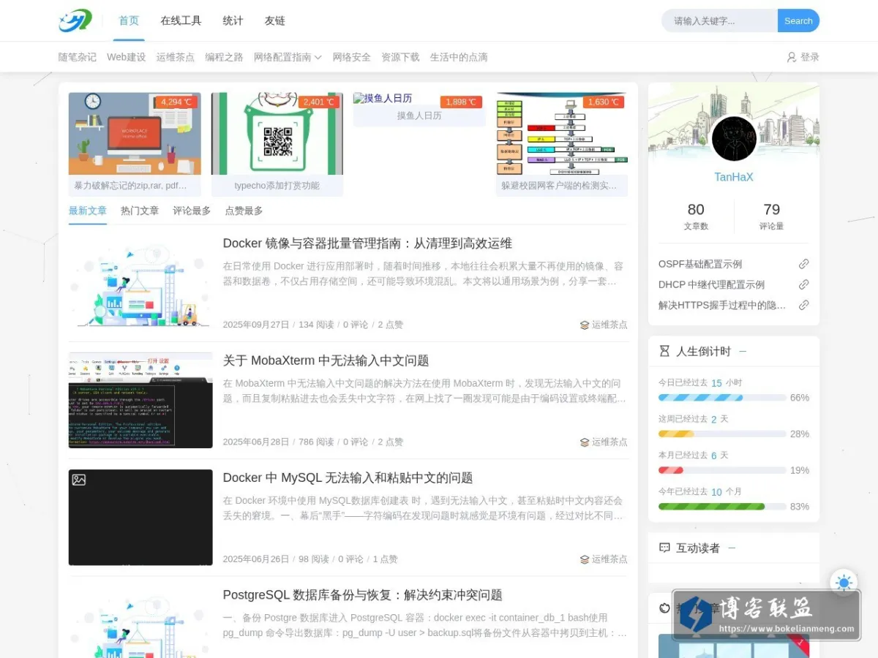
Task: Open the 首页 nav tab
Action: pos(129,20)
